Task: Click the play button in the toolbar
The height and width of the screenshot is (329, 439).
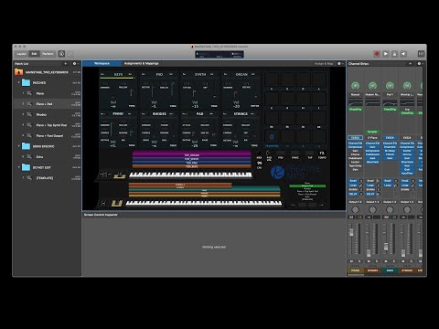Action: point(386,54)
